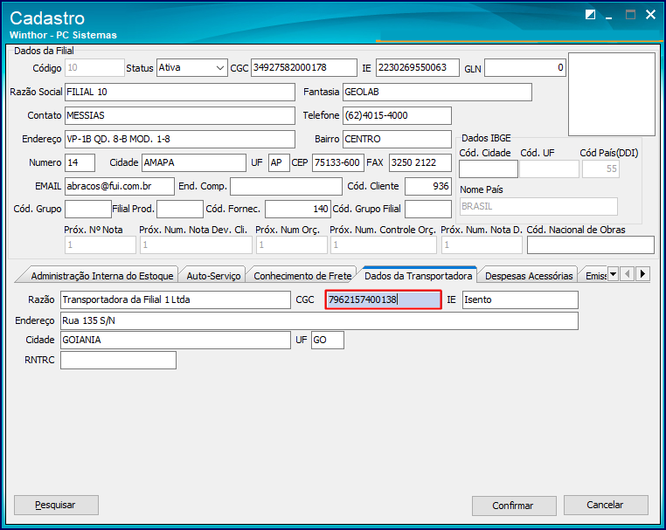Edit the EMAIL field abracos@fui.com.br
The width and height of the screenshot is (666, 530).
[120, 186]
